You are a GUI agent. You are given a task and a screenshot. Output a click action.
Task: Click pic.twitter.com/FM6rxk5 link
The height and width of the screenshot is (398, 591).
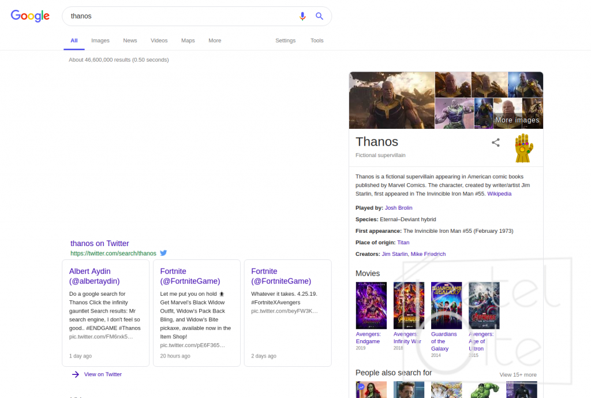101,337
